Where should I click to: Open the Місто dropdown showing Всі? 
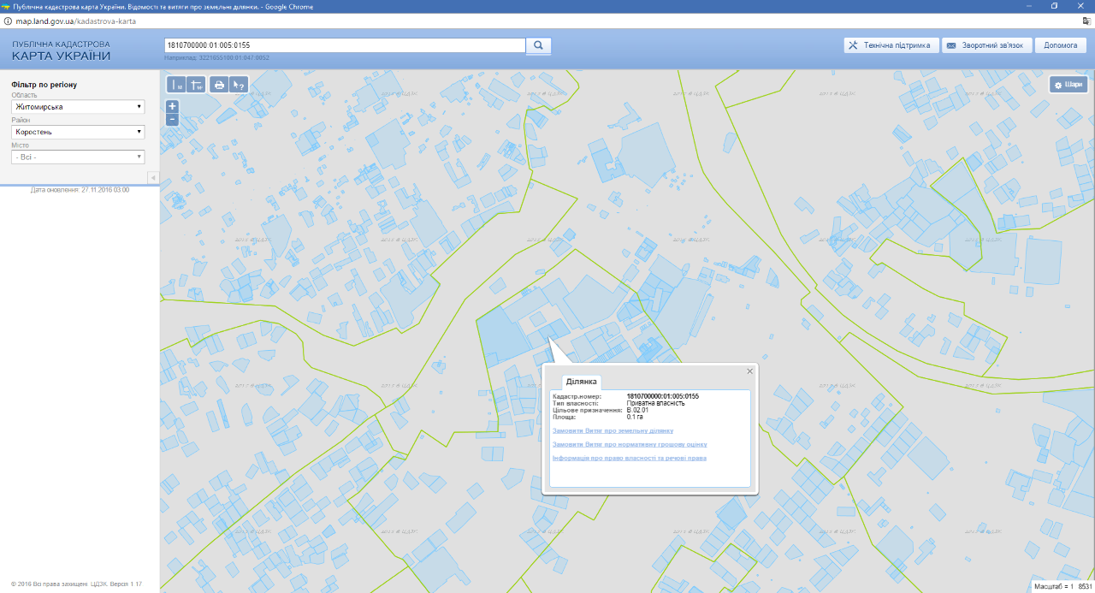(78, 157)
